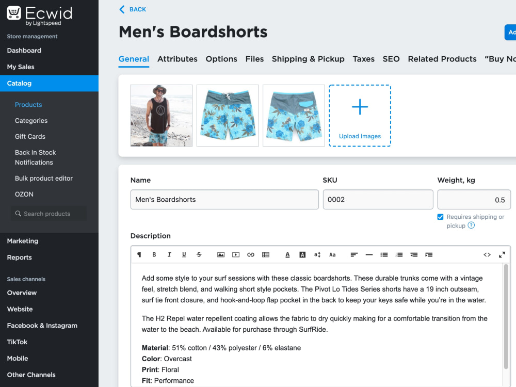Click the search magnifier in the sidebar
Screen dimensions: 516x387
click(18, 214)
